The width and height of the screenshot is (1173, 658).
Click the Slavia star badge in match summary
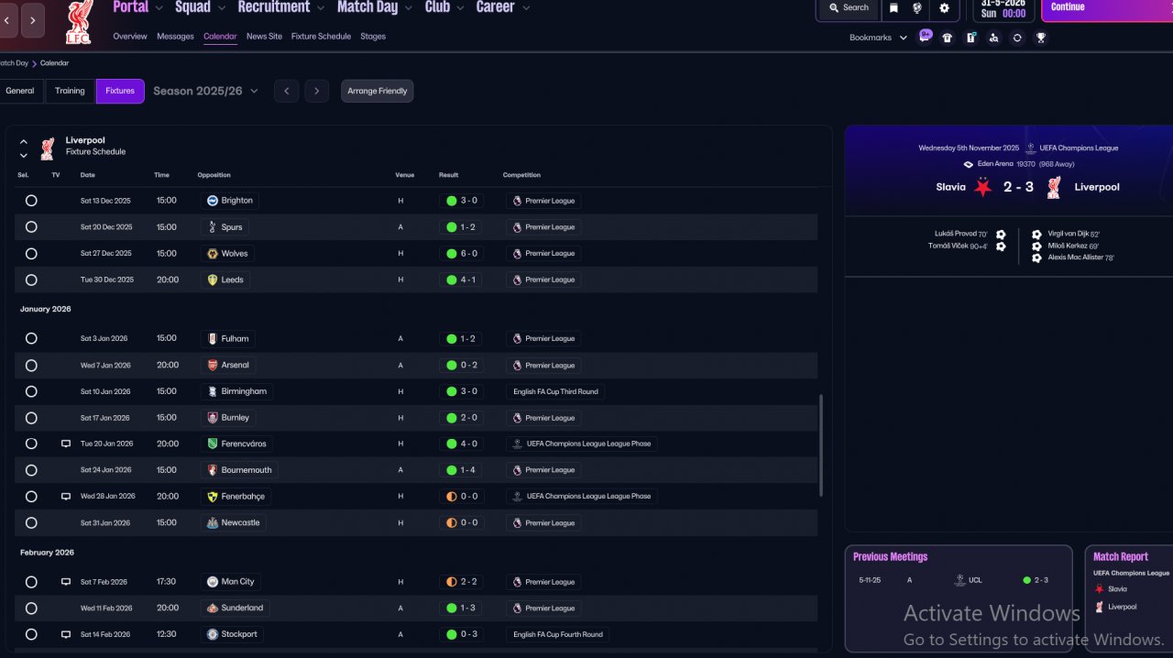pyautogui.click(x=983, y=187)
